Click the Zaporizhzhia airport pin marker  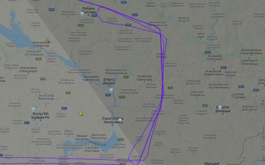[120, 120]
